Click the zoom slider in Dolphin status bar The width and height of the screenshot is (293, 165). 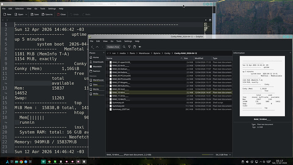click(208, 155)
